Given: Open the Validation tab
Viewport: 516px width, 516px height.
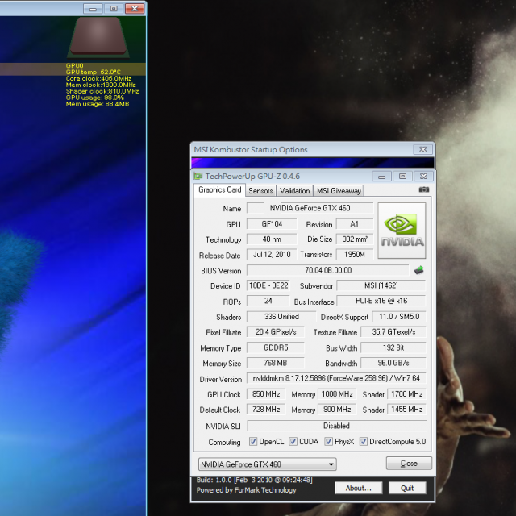Looking at the screenshot, I should click(294, 191).
